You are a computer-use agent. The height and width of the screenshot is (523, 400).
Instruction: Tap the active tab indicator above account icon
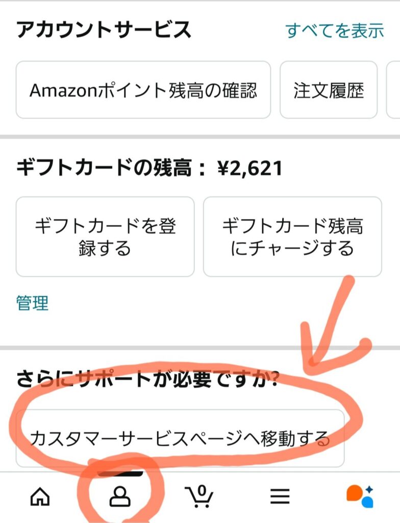120,473
